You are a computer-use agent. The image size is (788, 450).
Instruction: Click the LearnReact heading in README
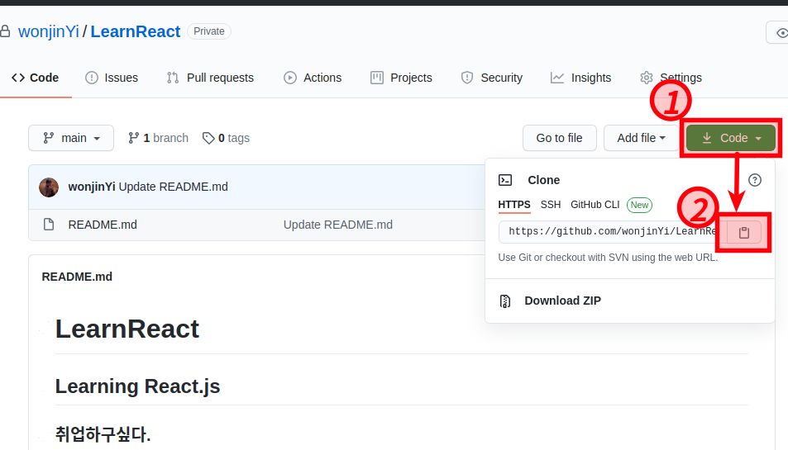coord(127,329)
